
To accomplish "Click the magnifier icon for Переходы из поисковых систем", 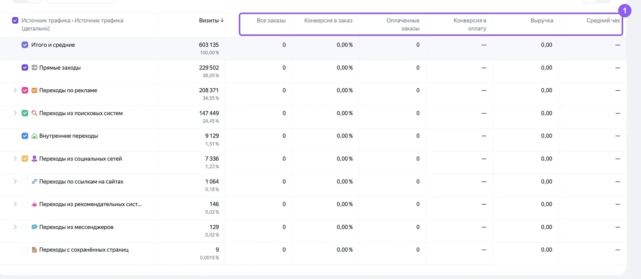I will [34, 113].
